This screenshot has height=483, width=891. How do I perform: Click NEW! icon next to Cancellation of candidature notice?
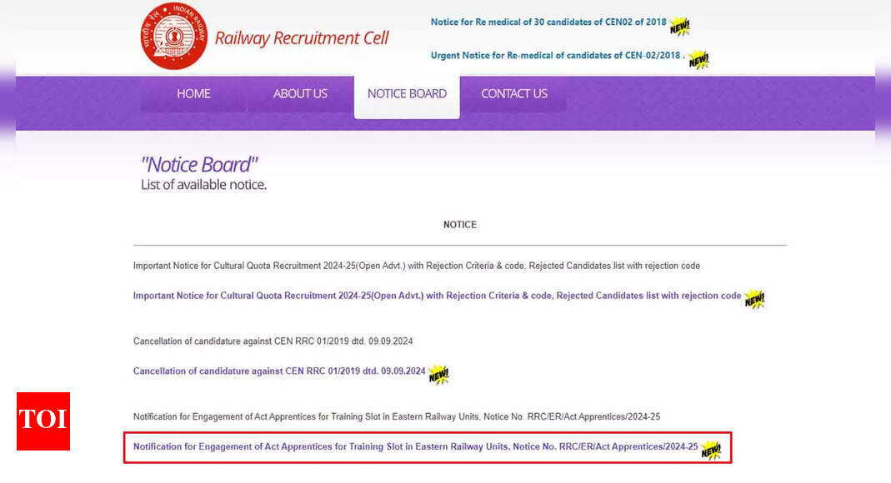click(x=439, y=375)
